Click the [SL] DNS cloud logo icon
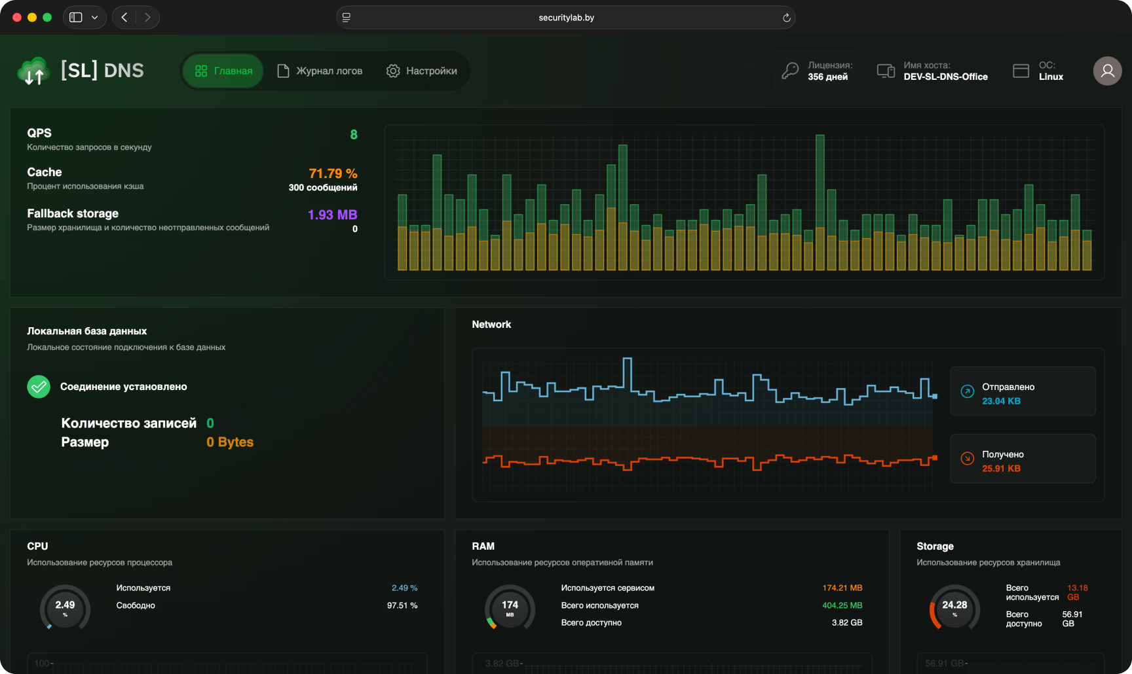Screen dimensions: 1132x674 [33, 71]
